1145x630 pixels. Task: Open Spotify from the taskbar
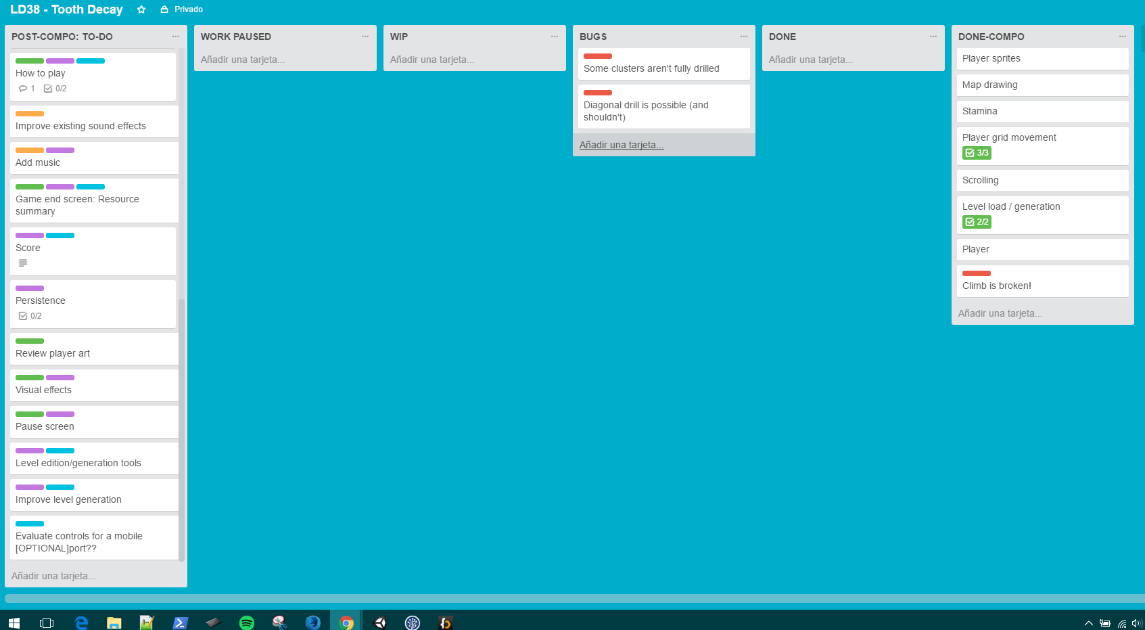(x=247, y=623)
